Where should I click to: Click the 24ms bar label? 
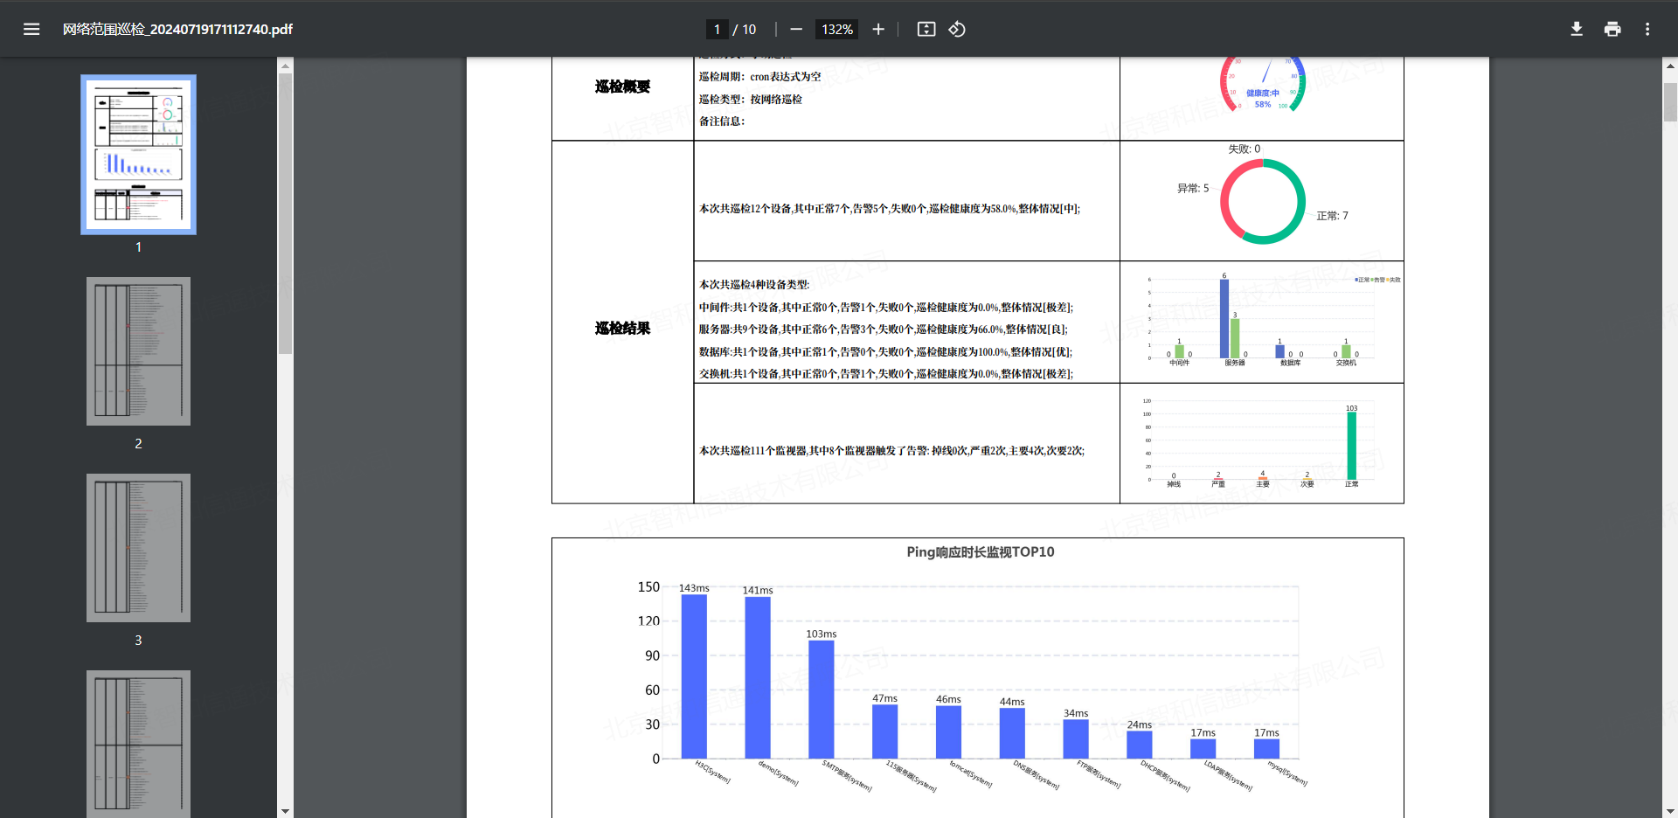point(1140,724)
